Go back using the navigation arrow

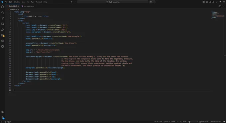[x=72, y=2]
